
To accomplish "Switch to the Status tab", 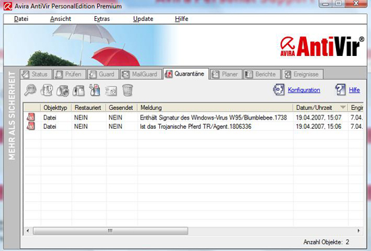I will click(x=36, y=74).
